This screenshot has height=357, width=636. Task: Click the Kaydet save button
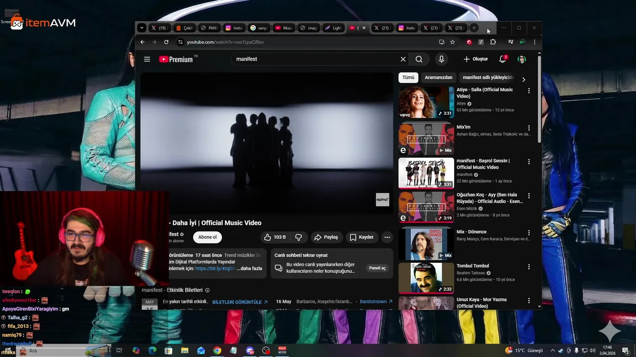point(361,237)
